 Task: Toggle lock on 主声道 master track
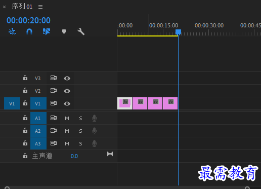pos(25,156)
